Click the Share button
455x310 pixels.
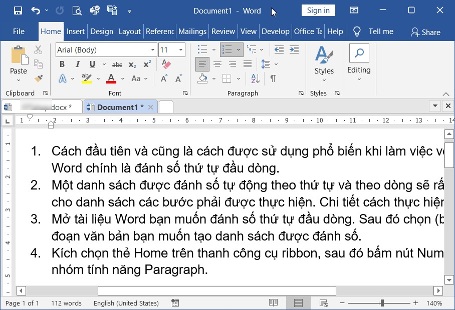coord(425,32)
